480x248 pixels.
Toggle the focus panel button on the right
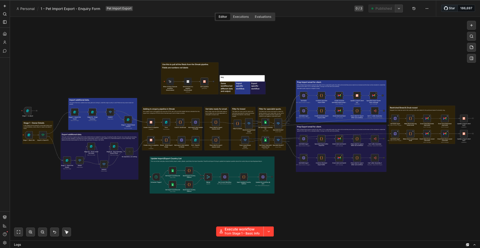pyautogui.click(x=471, y=58)
